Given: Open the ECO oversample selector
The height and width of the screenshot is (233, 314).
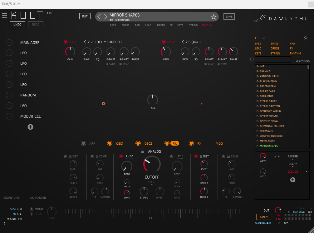Looking at the screenshot, I should (x=286, y=223).
